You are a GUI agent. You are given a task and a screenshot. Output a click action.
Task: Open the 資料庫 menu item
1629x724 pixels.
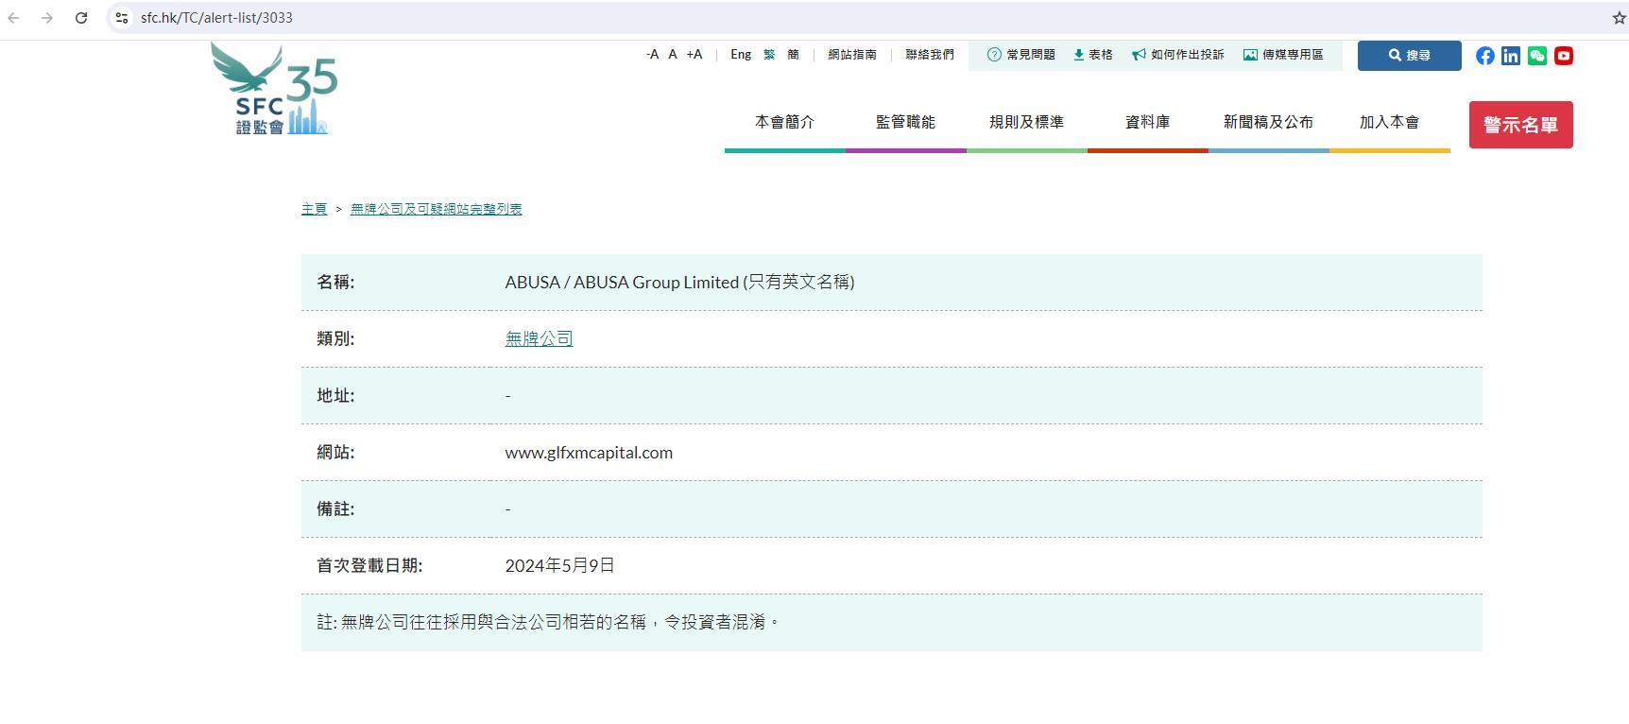(1147, 122)
